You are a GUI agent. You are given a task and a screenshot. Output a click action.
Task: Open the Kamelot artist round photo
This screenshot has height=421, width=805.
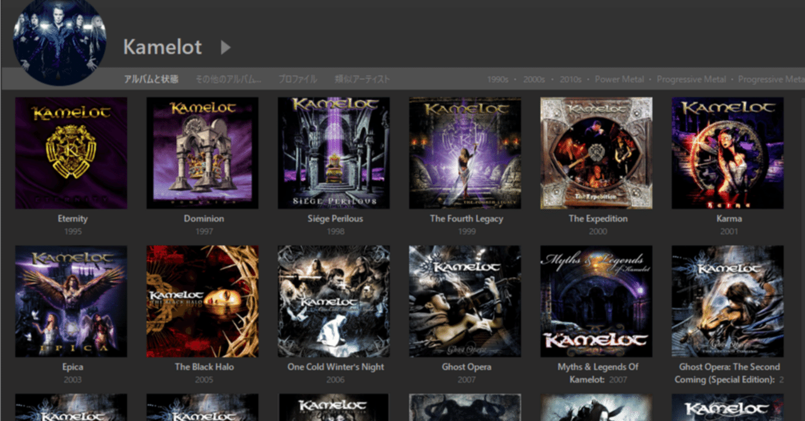click(60, 40)
